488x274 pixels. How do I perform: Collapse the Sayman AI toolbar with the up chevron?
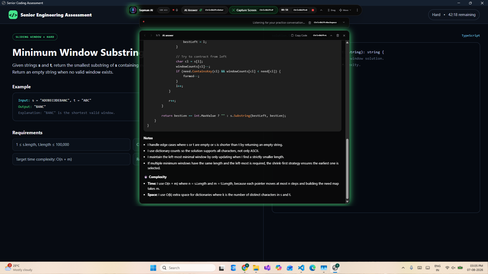click(x=321, y=10)
